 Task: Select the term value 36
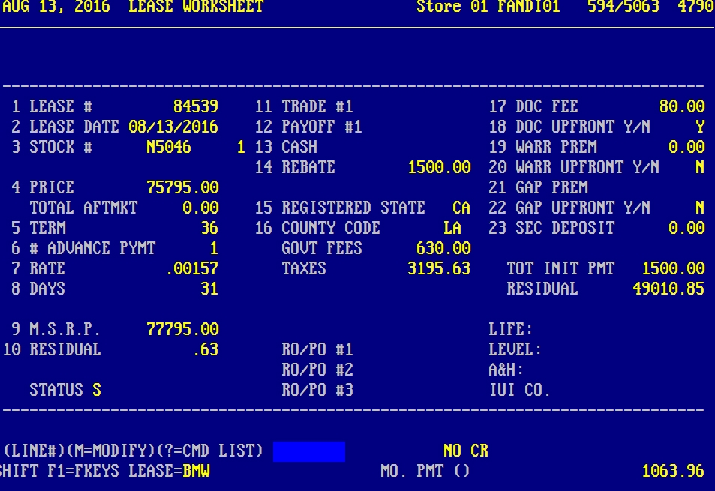pos(209,228)
